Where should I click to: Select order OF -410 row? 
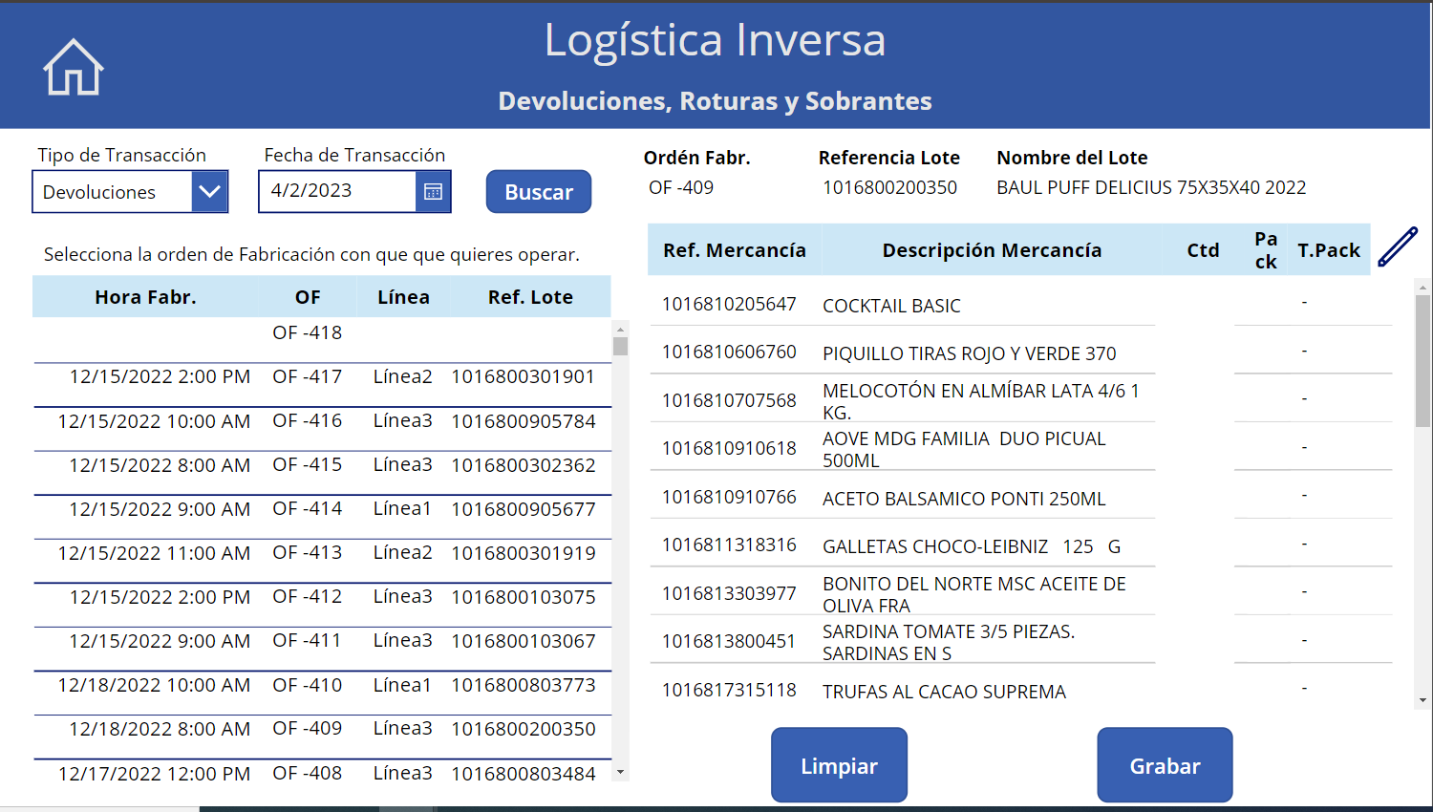pyautogui.click(x=321, y=686)
